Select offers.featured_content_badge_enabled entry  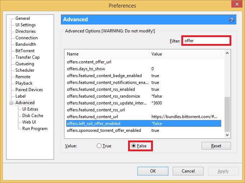coord(104,76)
